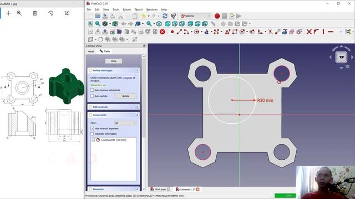This screenshot has height=199, width=355.
Task: Close the Unnamed document tab
Action: pos(197,189)
